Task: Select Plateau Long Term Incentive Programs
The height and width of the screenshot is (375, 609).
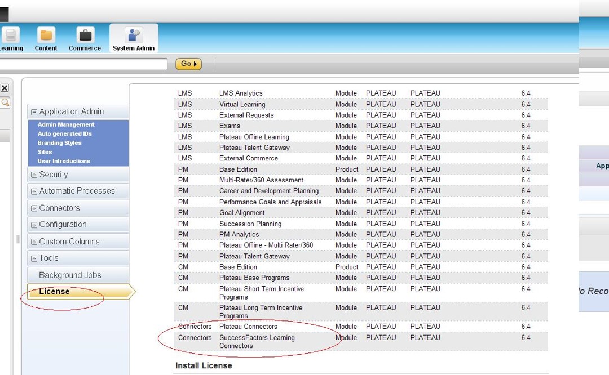Action: point(261,311)
